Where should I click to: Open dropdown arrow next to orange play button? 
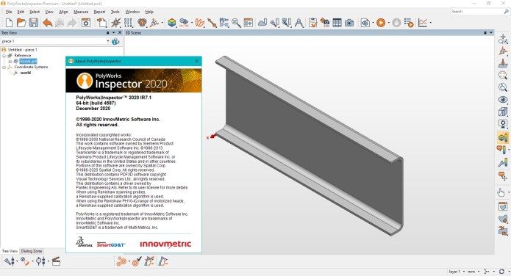pyautogui.click(x=388, y=23)
